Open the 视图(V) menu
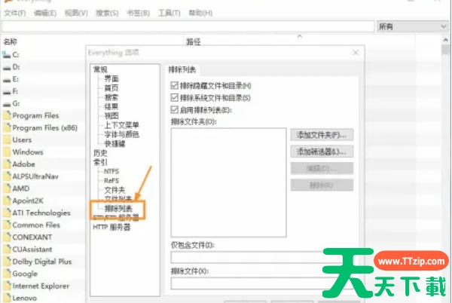This screenshot has width=452, height=303. [x=76, y=13]
